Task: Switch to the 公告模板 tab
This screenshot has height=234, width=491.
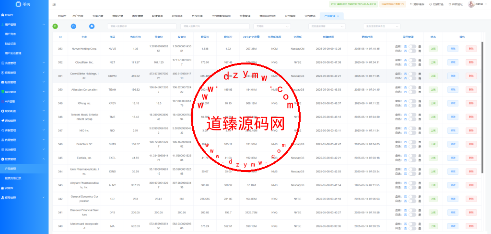Action: coord(290,16)
